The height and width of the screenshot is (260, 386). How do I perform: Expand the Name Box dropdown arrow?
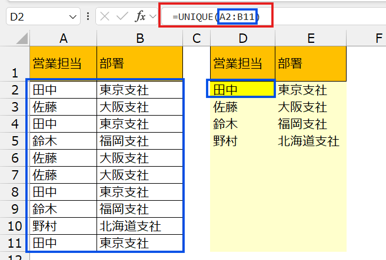tap(72, 16)
